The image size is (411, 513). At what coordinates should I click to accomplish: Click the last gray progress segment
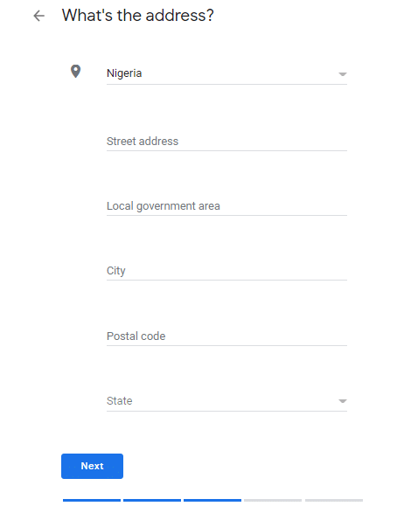(334, 500)
